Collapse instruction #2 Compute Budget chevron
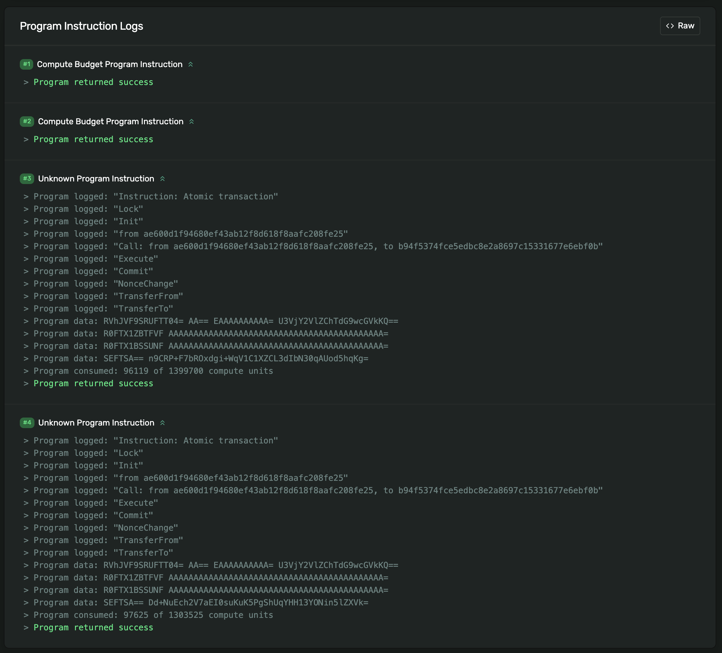 pyautogui.click(x=192, y=121)
